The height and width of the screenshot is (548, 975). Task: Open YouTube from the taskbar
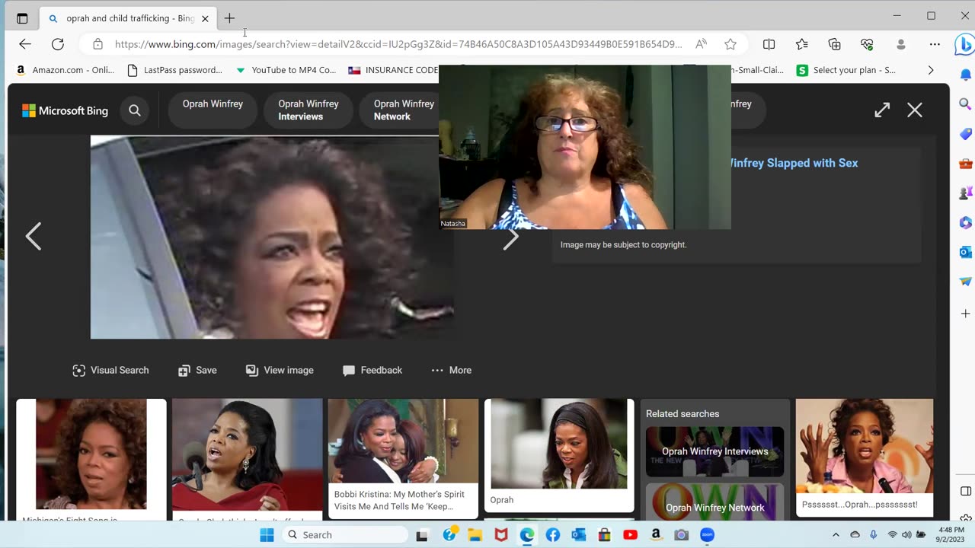click(630, 535)
